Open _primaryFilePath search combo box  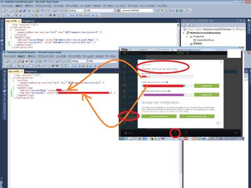click(153, 10)
